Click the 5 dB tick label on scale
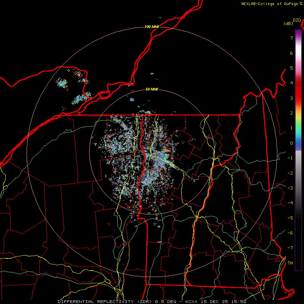304x304 pixels. (292, 68)
